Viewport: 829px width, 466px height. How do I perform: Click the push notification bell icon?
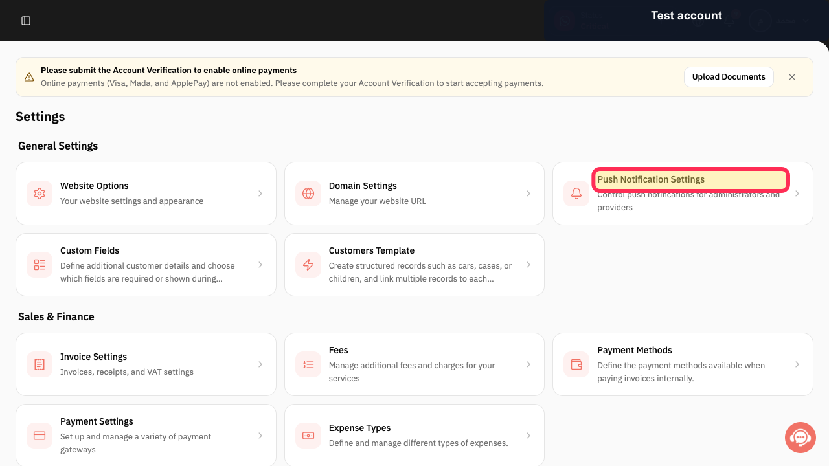point(576,194)
